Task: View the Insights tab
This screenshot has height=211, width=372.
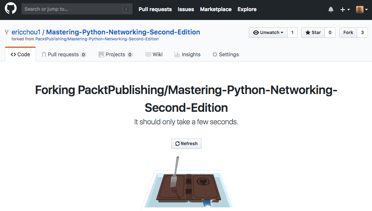Action: 187,54
